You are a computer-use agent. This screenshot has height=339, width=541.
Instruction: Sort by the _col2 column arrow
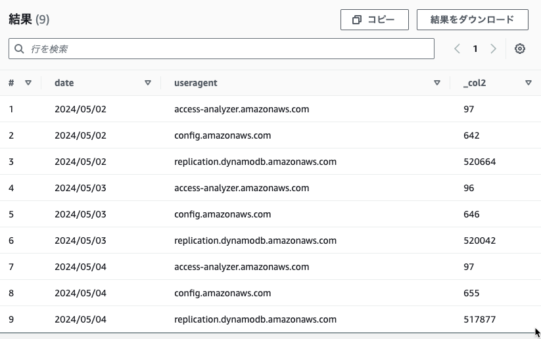[529, 83]
